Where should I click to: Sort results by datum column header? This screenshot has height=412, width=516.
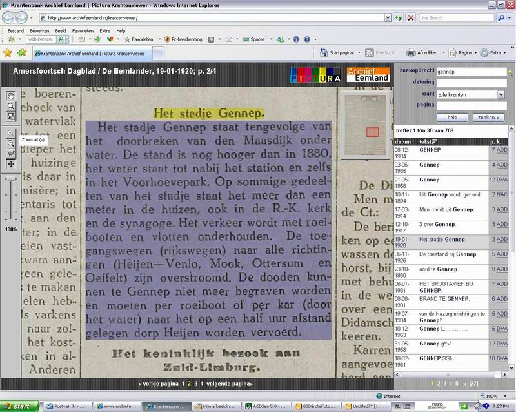pos(402,141)
